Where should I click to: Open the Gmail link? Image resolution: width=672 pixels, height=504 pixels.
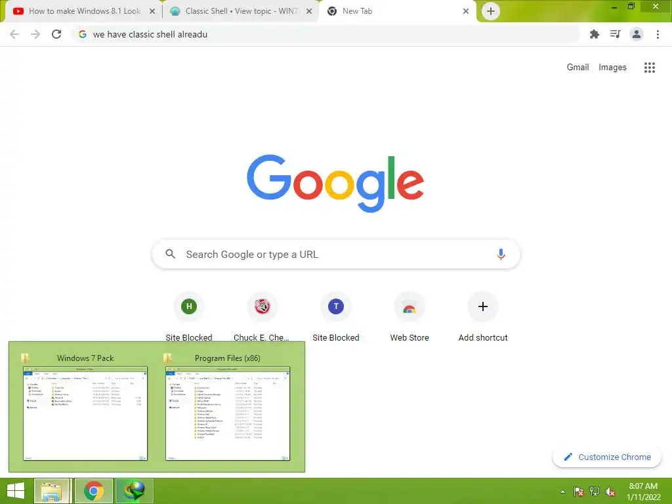click(577, 68)
